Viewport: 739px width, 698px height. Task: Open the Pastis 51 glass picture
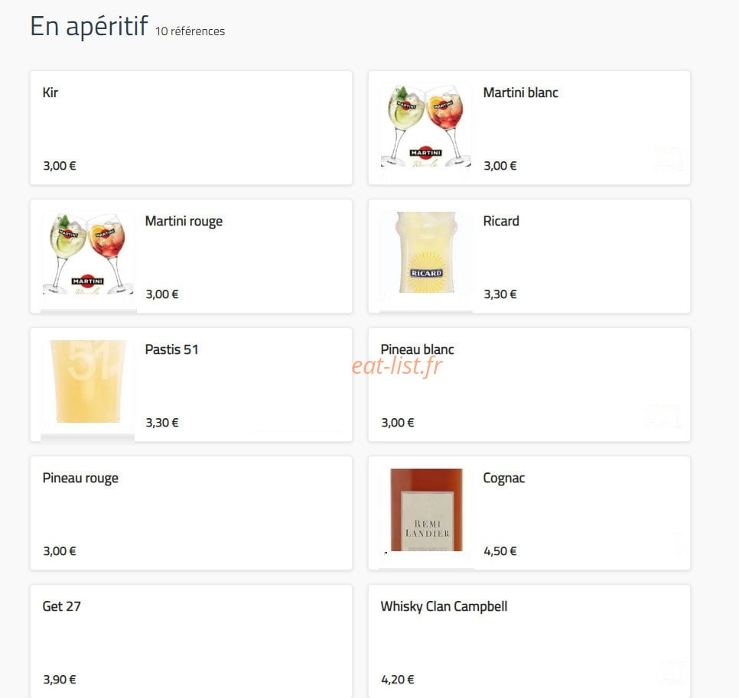click(88, 381)
